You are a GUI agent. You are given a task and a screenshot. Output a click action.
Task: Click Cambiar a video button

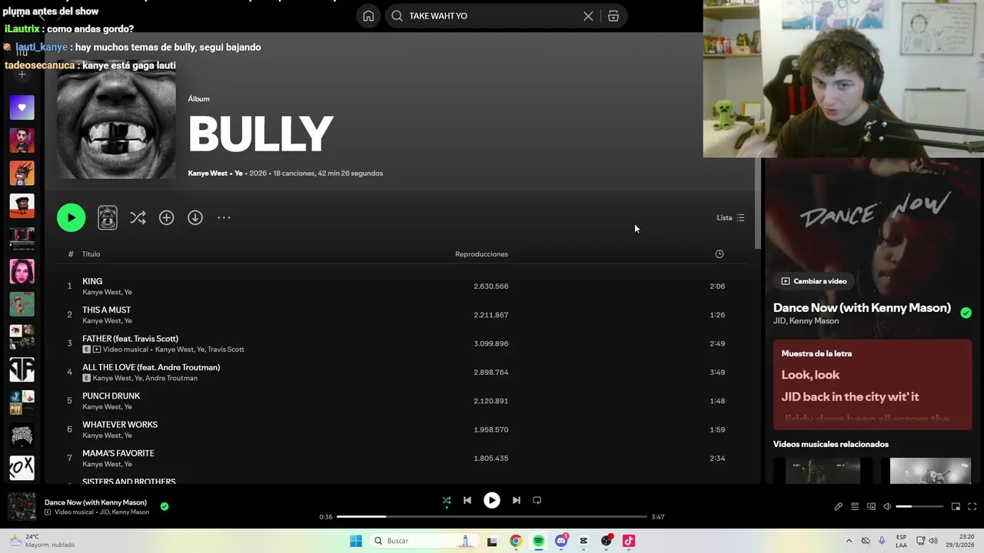coord(813,281)
